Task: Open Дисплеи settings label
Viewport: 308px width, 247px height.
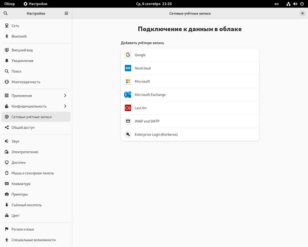Action: (18, 162)
